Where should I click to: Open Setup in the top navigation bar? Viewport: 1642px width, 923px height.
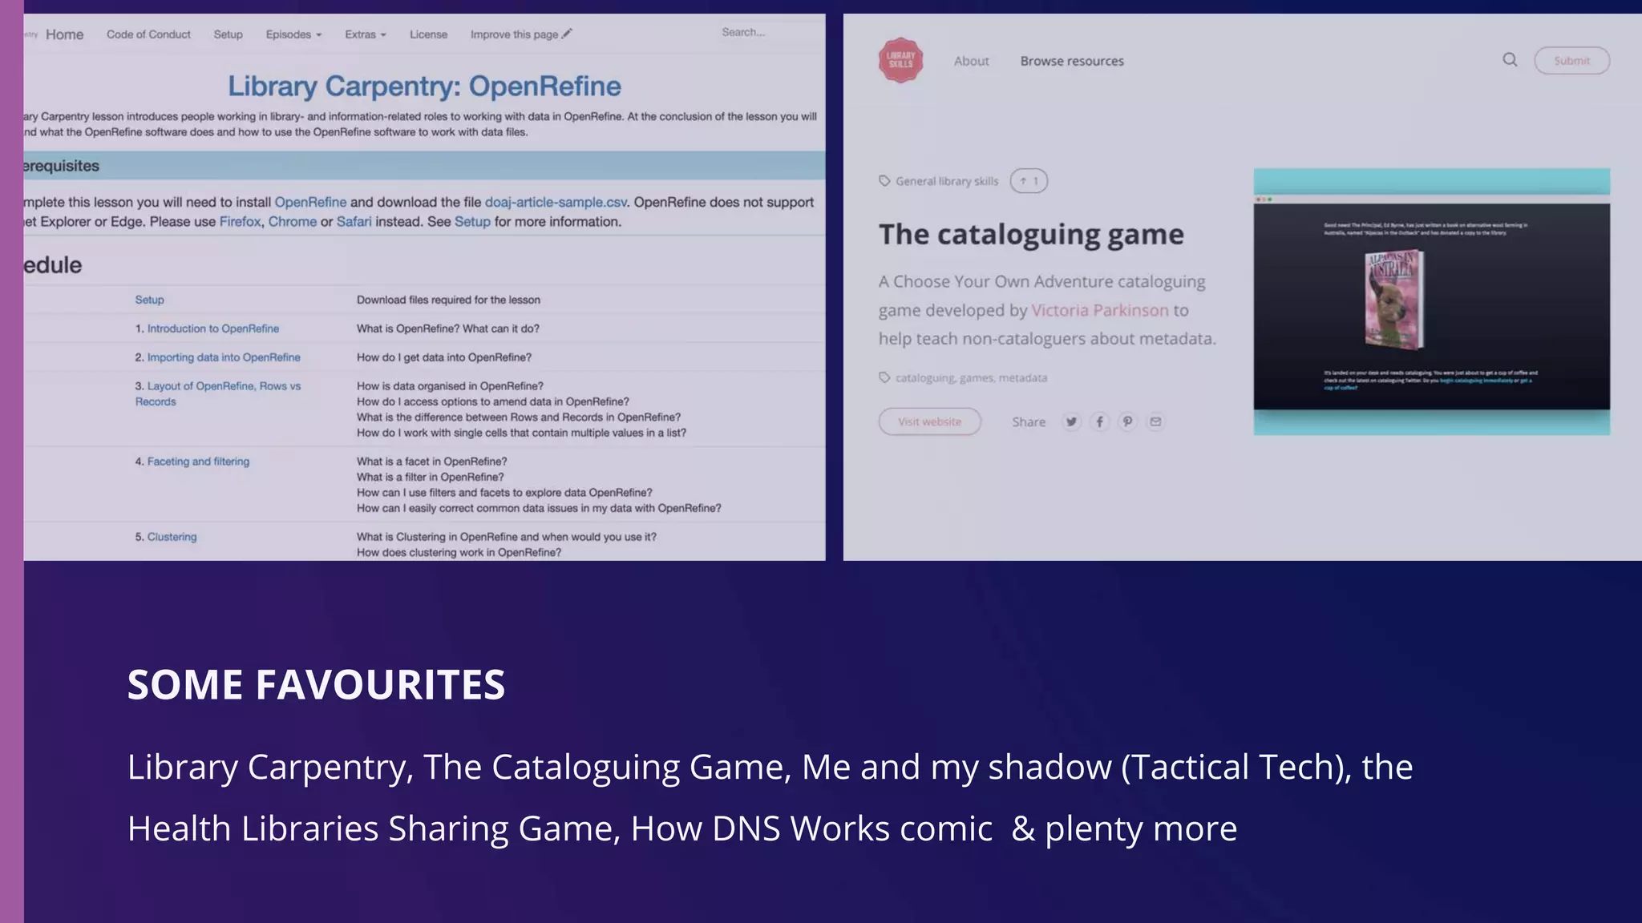coord(228,34)
